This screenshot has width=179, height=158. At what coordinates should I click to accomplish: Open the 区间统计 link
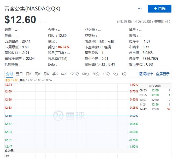[146, 74]
